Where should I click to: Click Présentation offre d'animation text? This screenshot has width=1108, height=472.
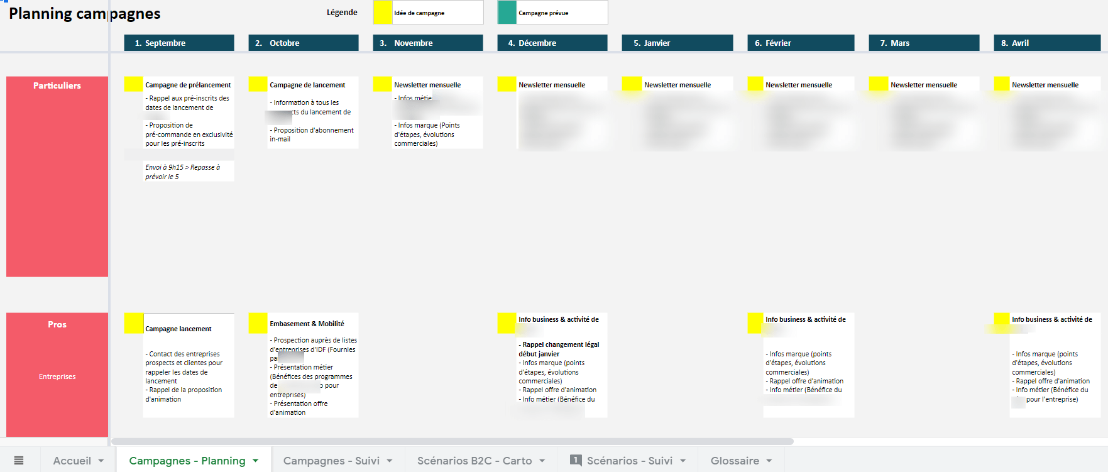(x=299, y=408)
